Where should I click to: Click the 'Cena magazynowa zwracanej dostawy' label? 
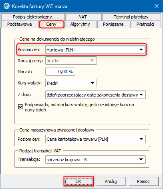(57, 130)
